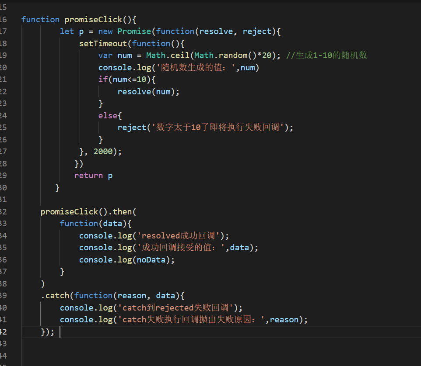421x366 pixels.
Task: Click the 'reject' parameter on line 17
Action: point(257,31)
